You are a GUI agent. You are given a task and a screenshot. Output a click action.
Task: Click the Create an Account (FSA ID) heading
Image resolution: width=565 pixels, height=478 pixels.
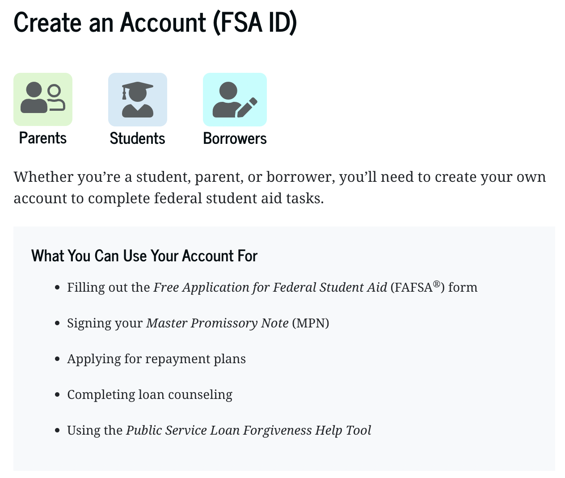pos(156,22)
